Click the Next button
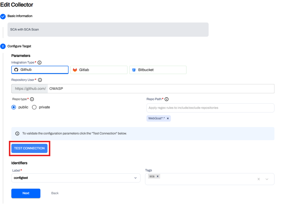This screenshot has width=292, height=204. pyautogui.click(x=26, y=193)
